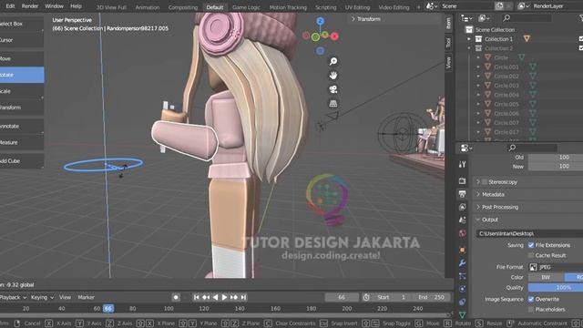Switch to UV Editing workspace tab
This screenshot has height=328, width=583.
click(357, 7)
